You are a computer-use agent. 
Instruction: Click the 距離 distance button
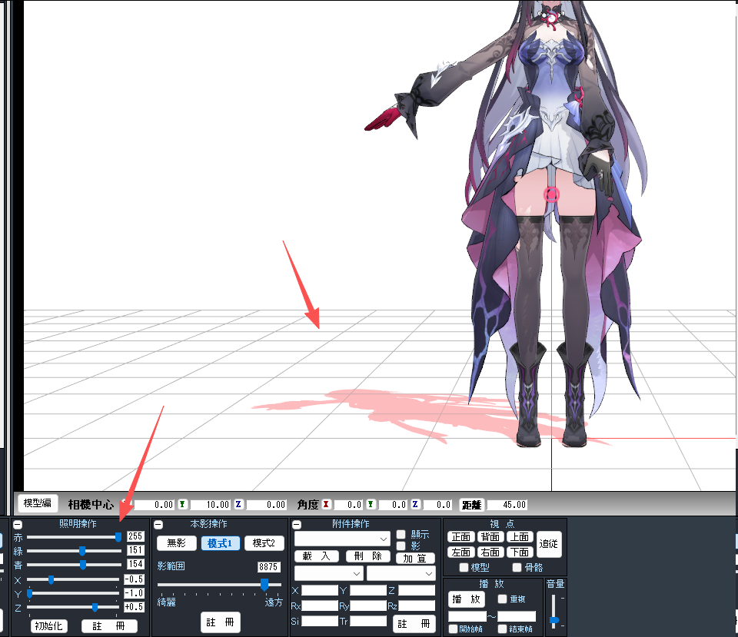click(471, 505)
